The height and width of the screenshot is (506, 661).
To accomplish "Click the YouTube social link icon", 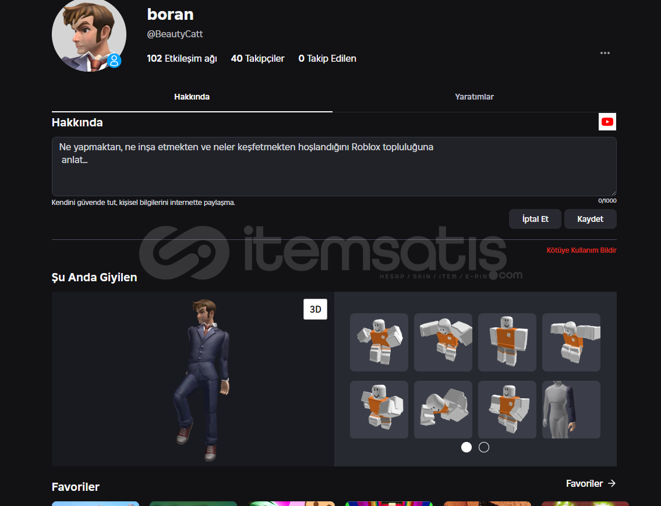I will pos(607,122).
